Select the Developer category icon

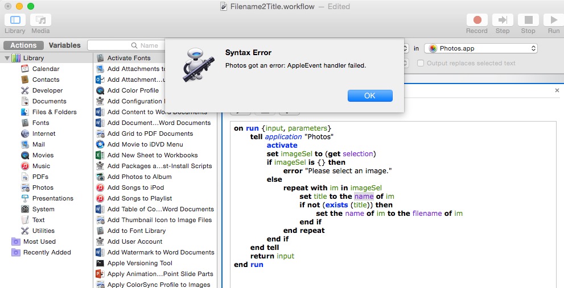25,90
